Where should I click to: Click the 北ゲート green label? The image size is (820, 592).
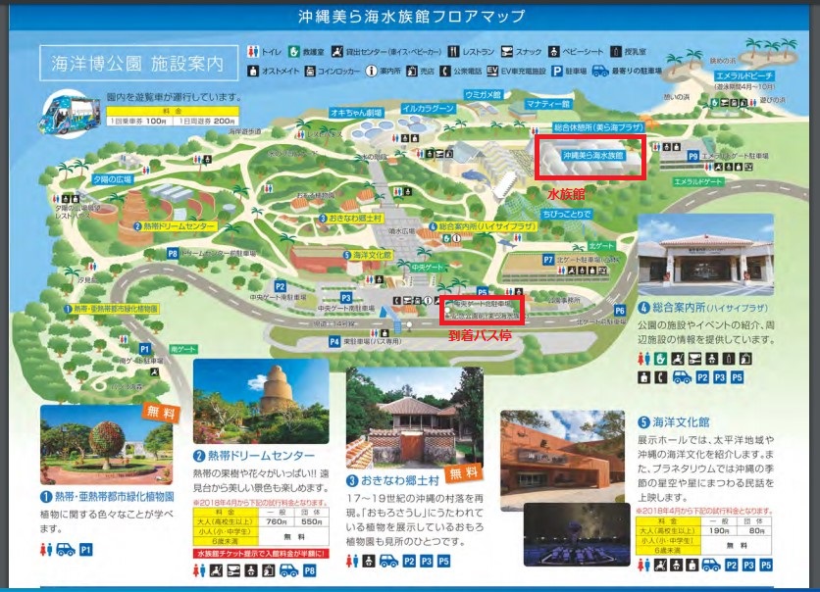coord(601,246)
